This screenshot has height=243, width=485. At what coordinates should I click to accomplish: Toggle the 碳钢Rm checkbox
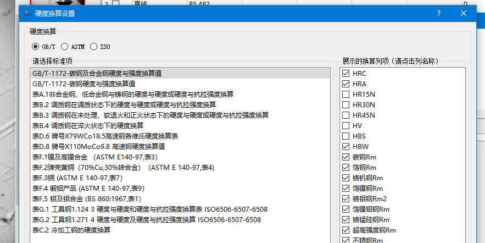[345, 157]
